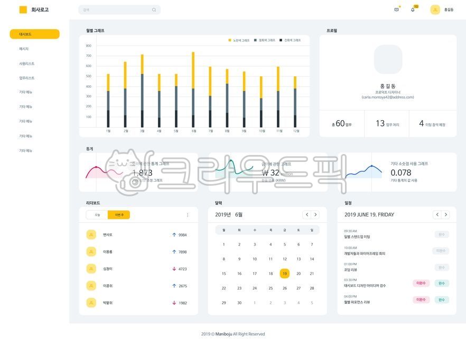The width and height of the screenshot is (466, 344).
Task: Open the message inbox icon
Action: [396, 10]
